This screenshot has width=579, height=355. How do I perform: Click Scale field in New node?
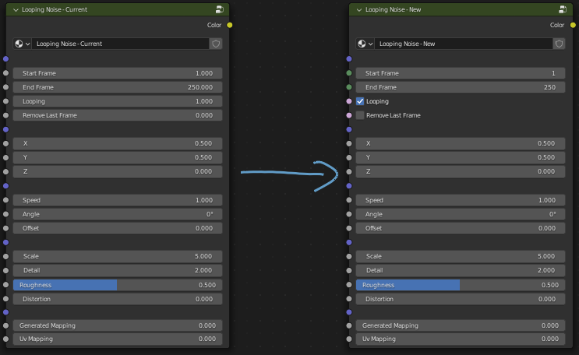[x=461, y=256]
